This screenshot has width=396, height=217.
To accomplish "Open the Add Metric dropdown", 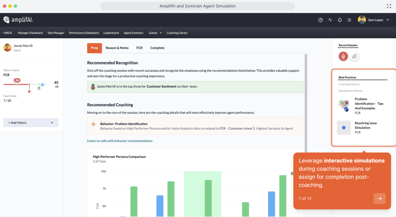I will 31,122.
